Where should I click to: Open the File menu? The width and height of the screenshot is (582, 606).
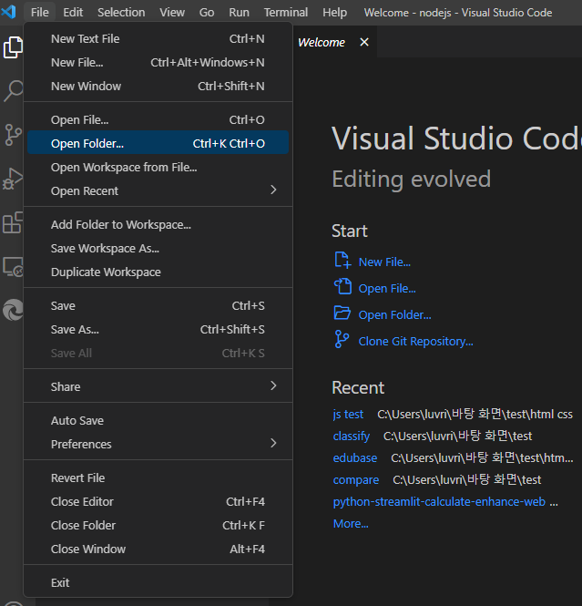click(x=40, y=13)
